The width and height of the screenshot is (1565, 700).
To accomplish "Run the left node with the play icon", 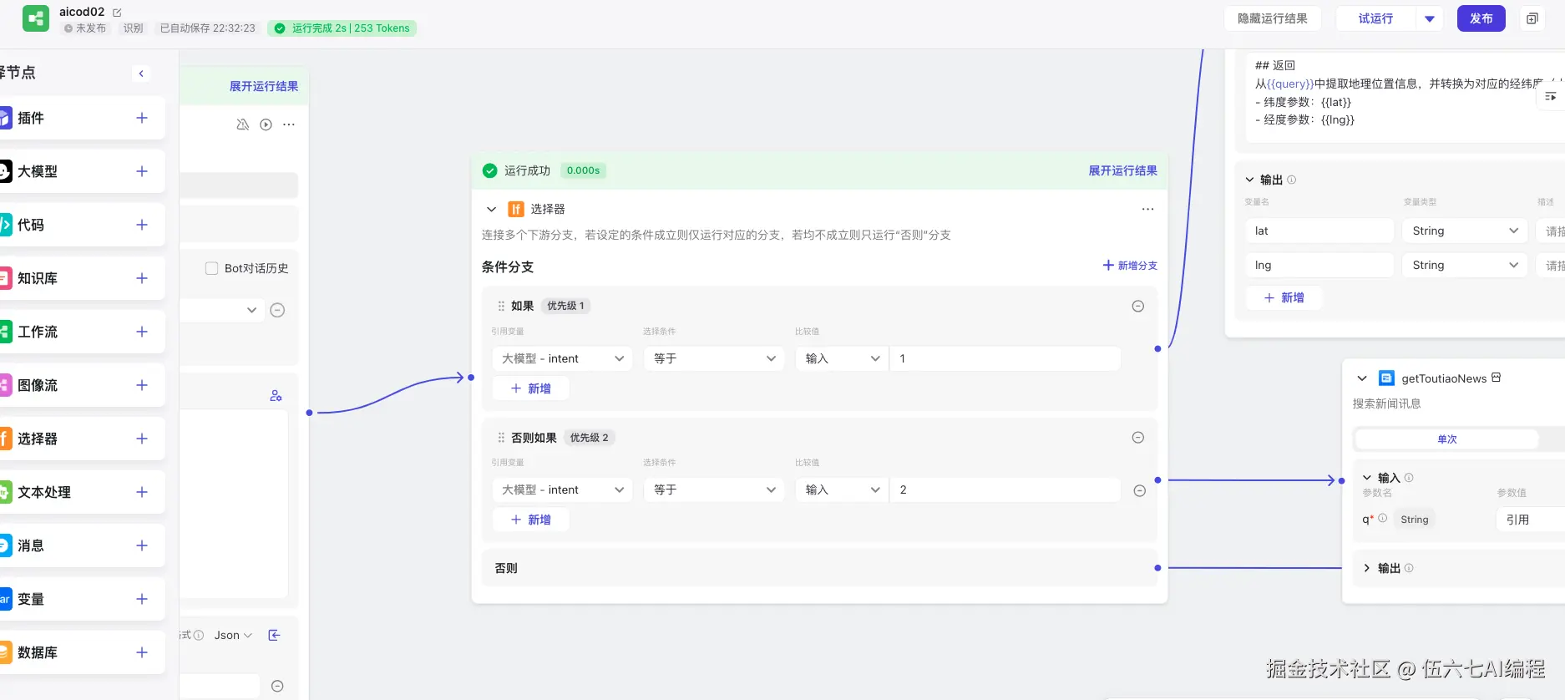I will pos(266,124).
